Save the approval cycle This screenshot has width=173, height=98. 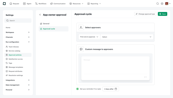pos(162,14)
